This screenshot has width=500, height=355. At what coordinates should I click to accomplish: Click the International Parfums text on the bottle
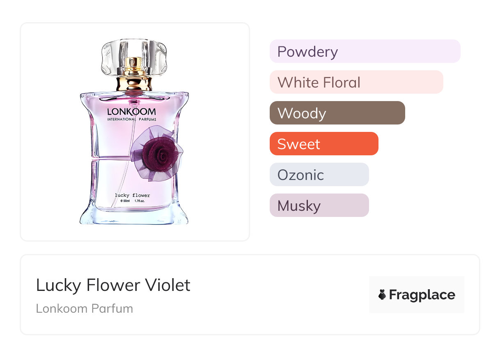coord(131,120)
